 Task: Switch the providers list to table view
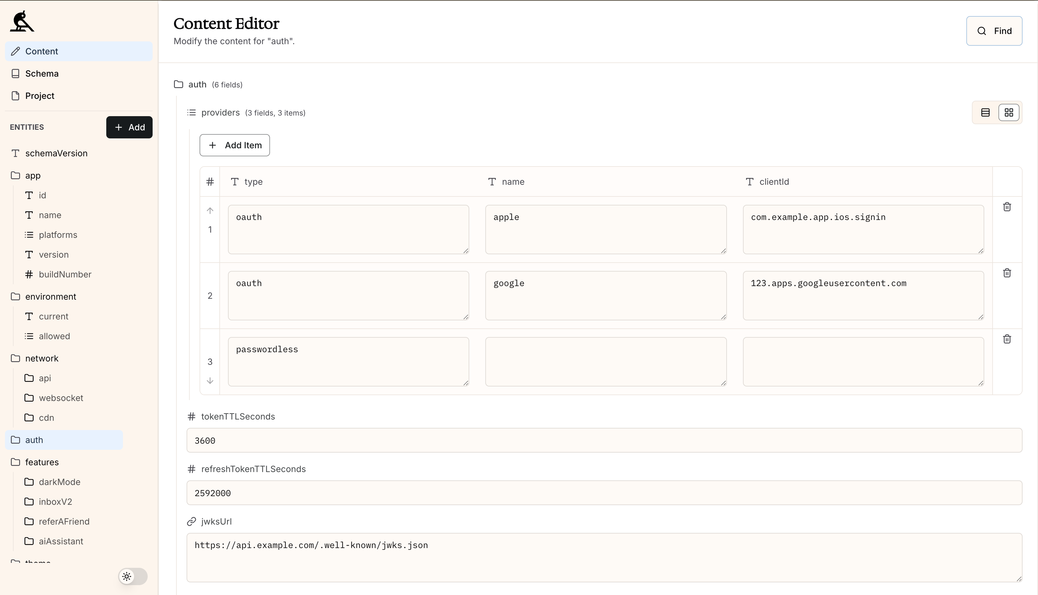coord(985,112)
